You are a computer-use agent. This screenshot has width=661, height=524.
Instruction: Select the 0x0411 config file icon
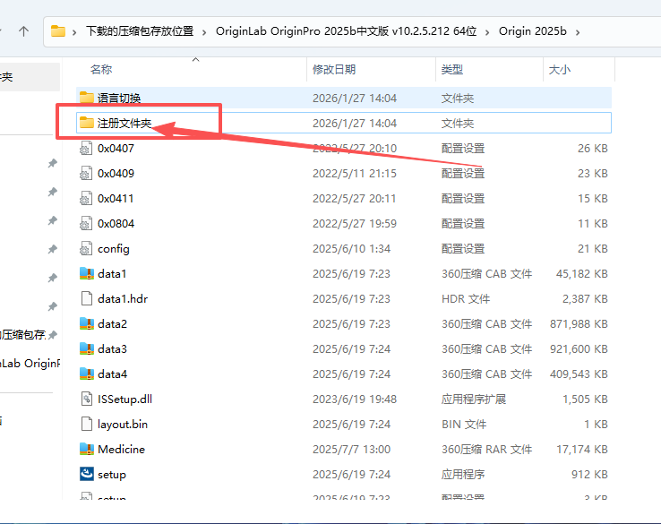[x=86, y=198]
